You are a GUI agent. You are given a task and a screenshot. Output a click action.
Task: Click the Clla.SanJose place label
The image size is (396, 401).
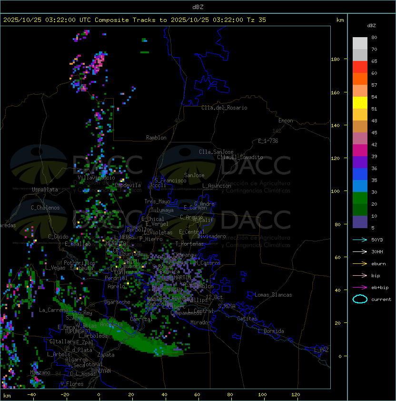pos(216,152)
